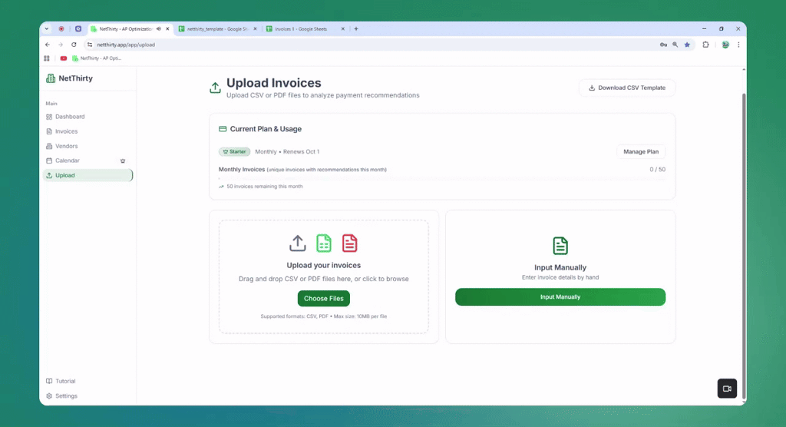Open the browser three-dot menu

738,45
